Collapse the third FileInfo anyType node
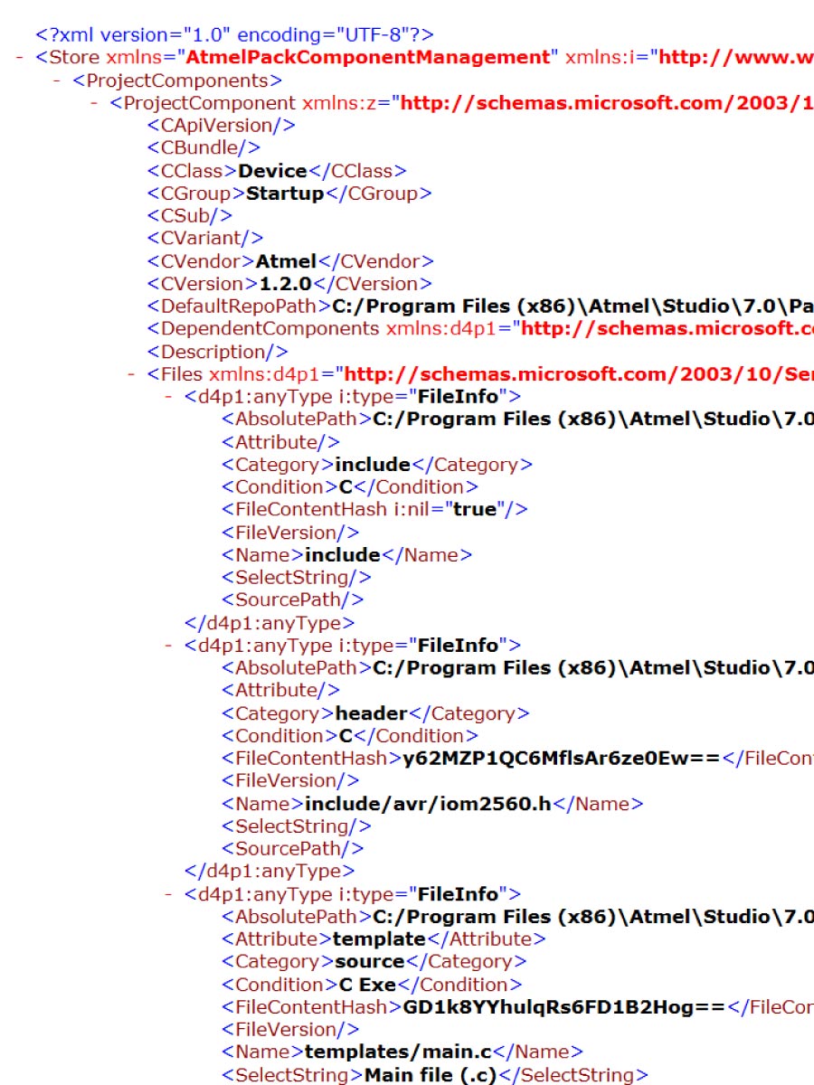 click(168, 894)
